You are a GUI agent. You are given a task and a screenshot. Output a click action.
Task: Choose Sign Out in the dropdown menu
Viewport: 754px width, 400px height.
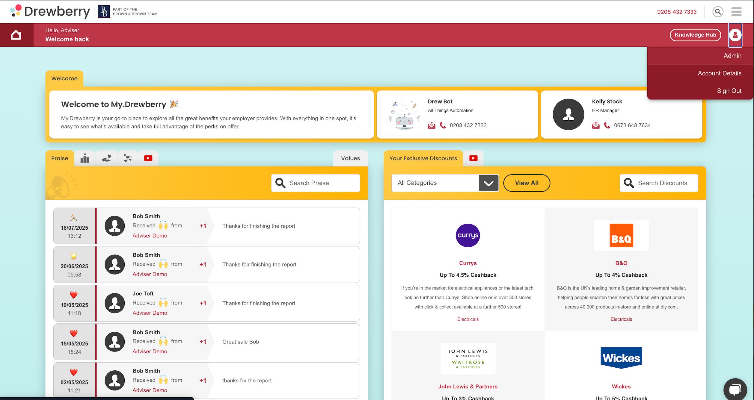point(729,91)
